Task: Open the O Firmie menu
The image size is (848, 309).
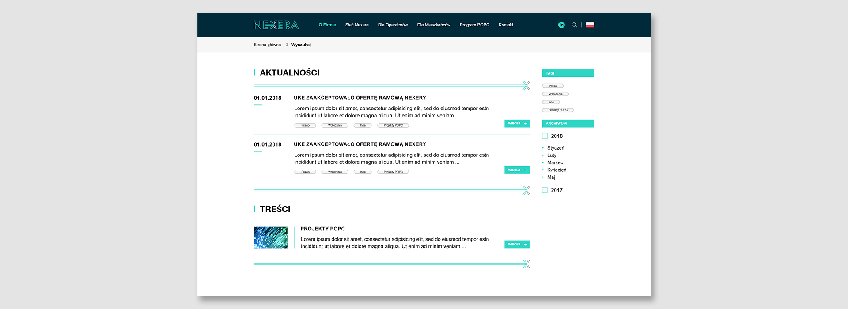Action: (327, 25)
